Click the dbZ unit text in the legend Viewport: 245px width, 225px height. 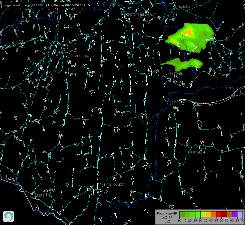[x=167, y=221]
